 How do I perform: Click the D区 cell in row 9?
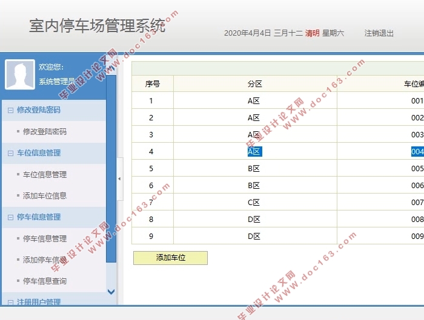(x=254, y=237)
